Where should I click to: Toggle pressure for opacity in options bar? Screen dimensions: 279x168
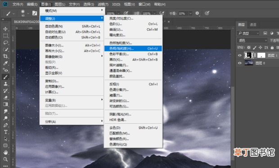[x=126, y=13]
